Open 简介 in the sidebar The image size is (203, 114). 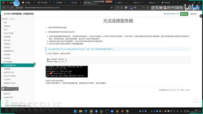pyautogui.click(x=5, y=23)
